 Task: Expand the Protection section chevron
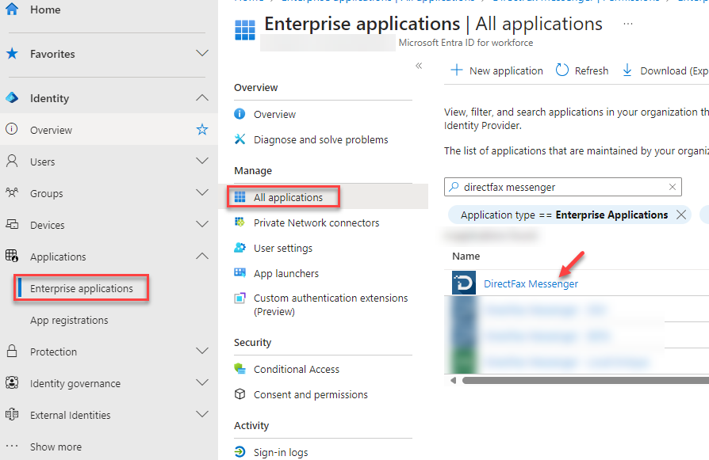[x=202, y=352]
